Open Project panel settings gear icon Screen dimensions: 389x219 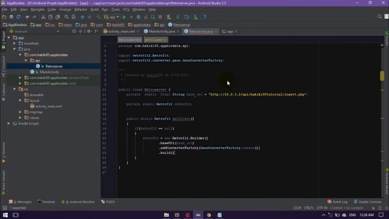(x=89, y=32)
